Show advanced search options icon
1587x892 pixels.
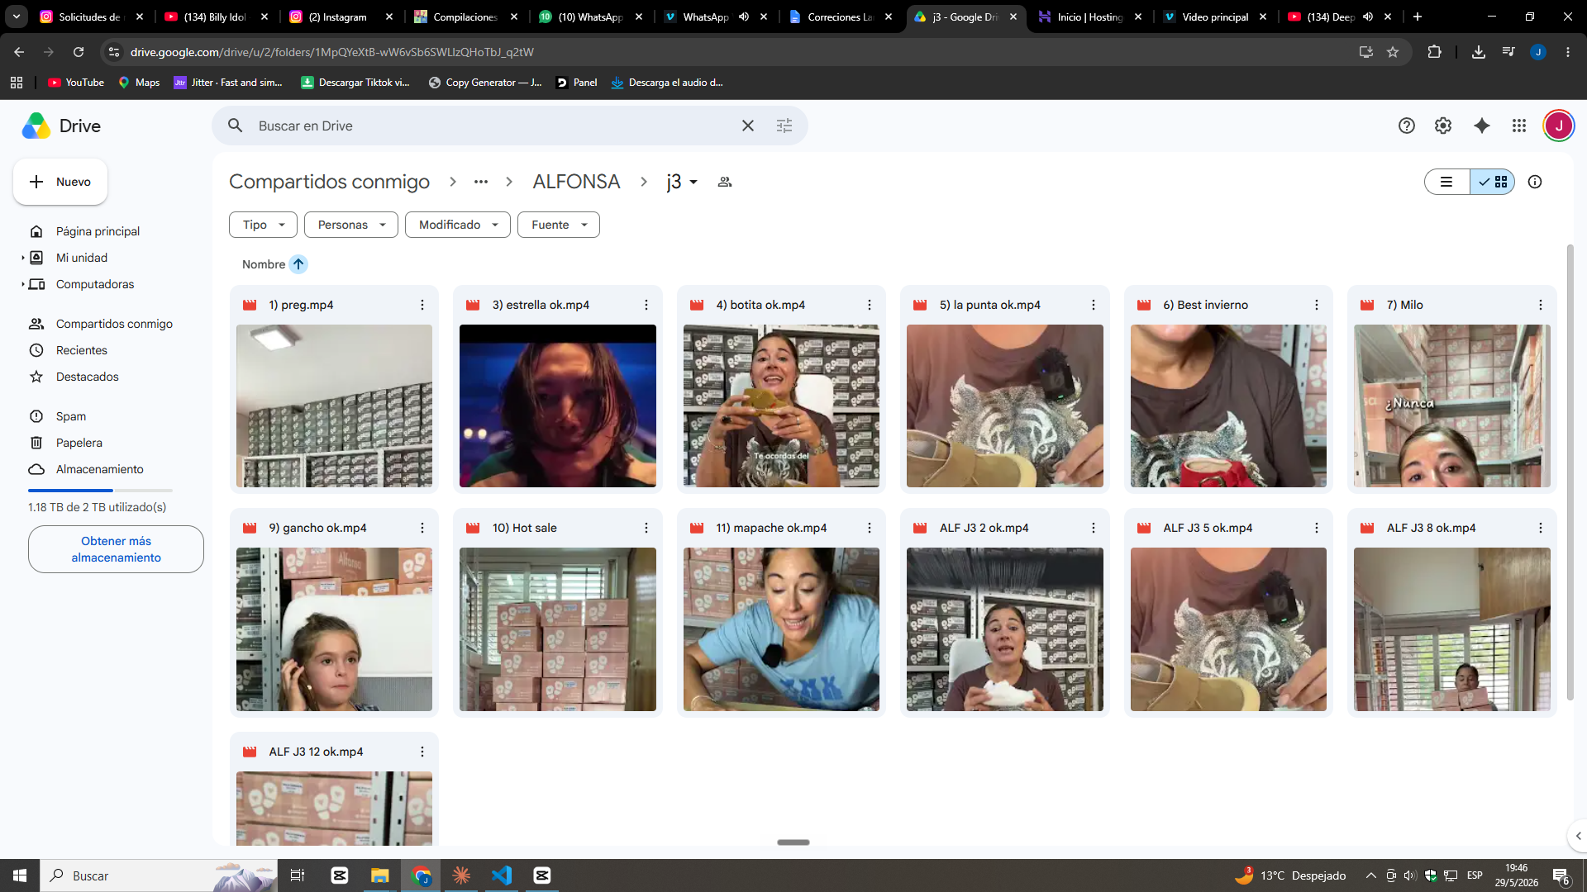pos(784,126)
